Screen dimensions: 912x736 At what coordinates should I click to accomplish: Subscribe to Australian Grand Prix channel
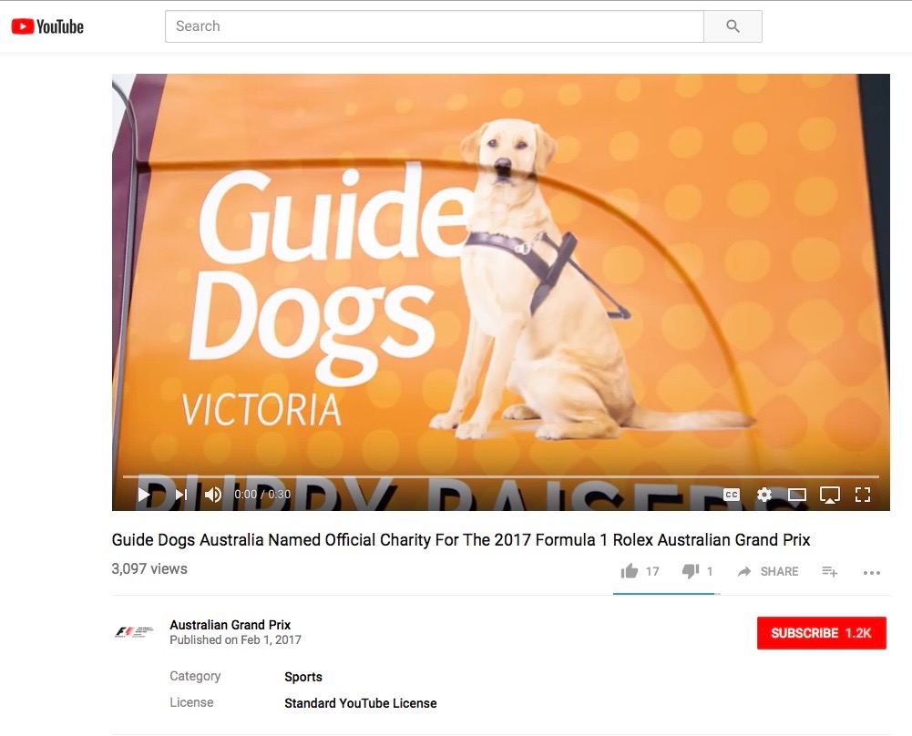(x=821, y=633)
